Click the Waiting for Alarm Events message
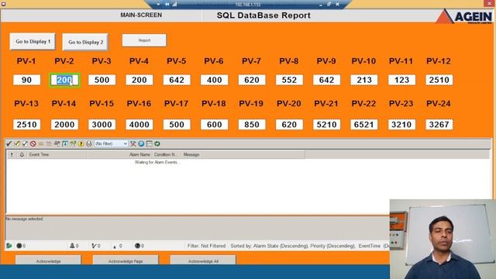496x279 pixels. pyautogui.click(x=157, y=162)
